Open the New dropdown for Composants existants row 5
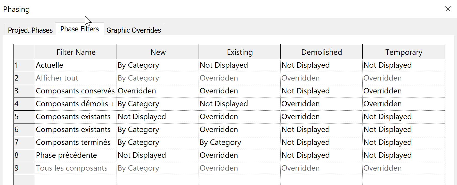 click(158, 117)
